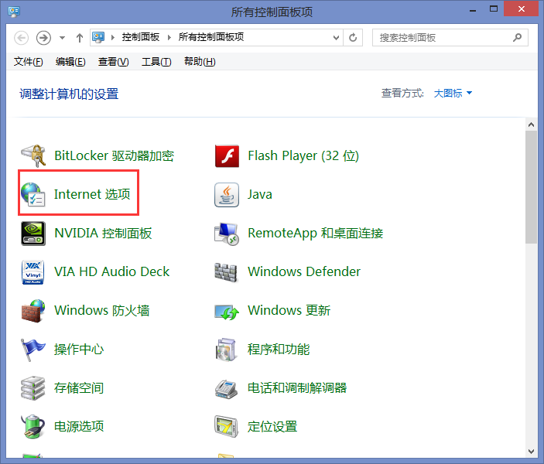Open the 存储空间 drives icon
Viewport: 544px width, 464px height.
click(x=33, y=388)
